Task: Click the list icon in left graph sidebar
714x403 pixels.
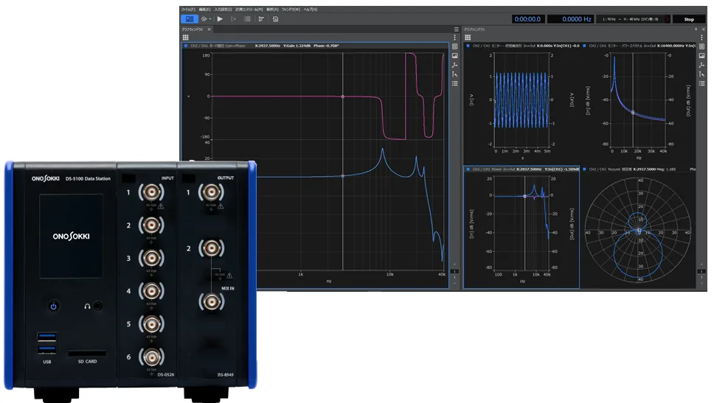Action: click(455, 84)
